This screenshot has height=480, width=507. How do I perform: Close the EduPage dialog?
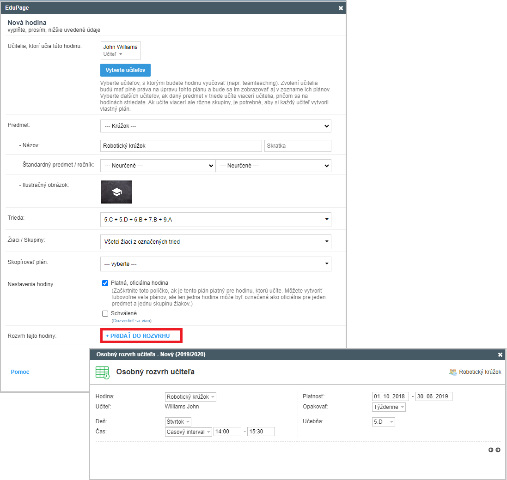pyautogui.click(x=341, y=8)
